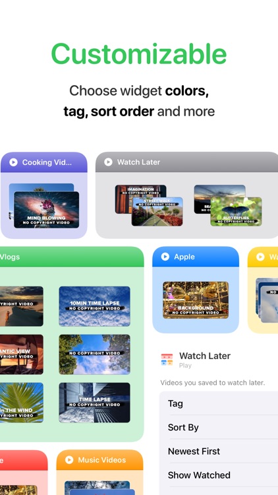
Task: Tap play icon on Cooking Videos widget
Action: [x=13, y=162]
